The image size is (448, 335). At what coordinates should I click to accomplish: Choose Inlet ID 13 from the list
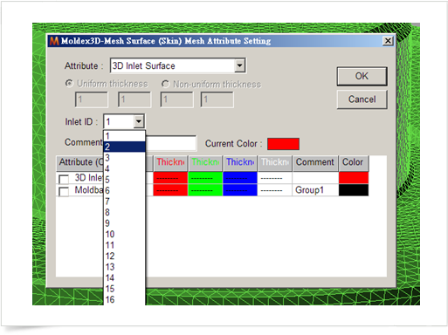tap(124, 267)
